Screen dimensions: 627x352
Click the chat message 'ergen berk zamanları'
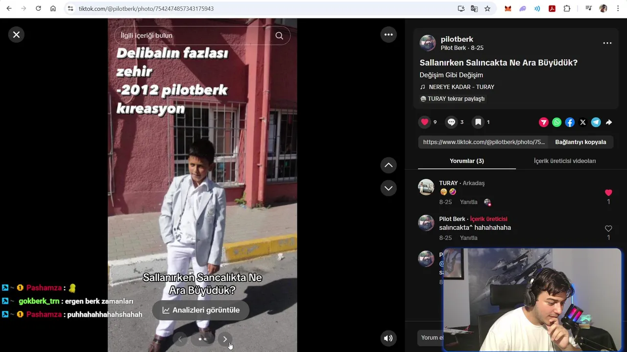[x=99, y=301]
